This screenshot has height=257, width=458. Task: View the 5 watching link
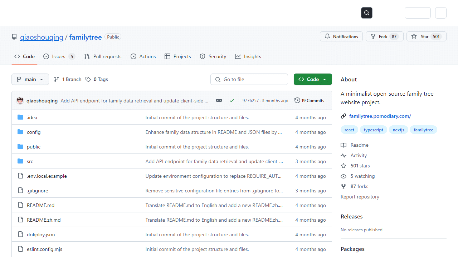click(358, 176)
